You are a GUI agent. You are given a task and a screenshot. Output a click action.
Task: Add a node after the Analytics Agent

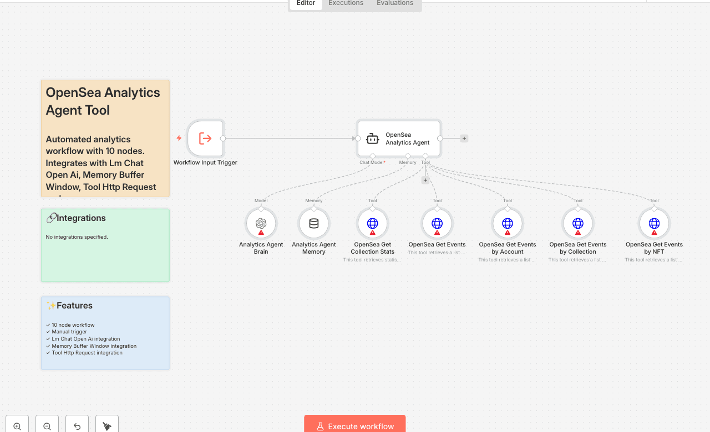[x=464, y=138]
